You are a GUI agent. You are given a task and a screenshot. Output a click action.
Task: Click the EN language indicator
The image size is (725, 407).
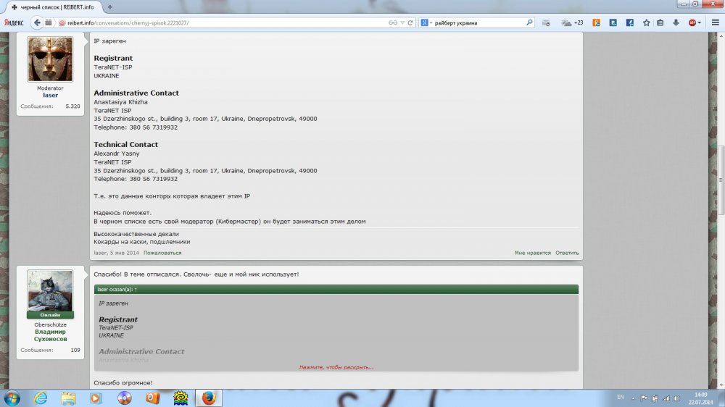pyautogui.click(x=621, y=398)
